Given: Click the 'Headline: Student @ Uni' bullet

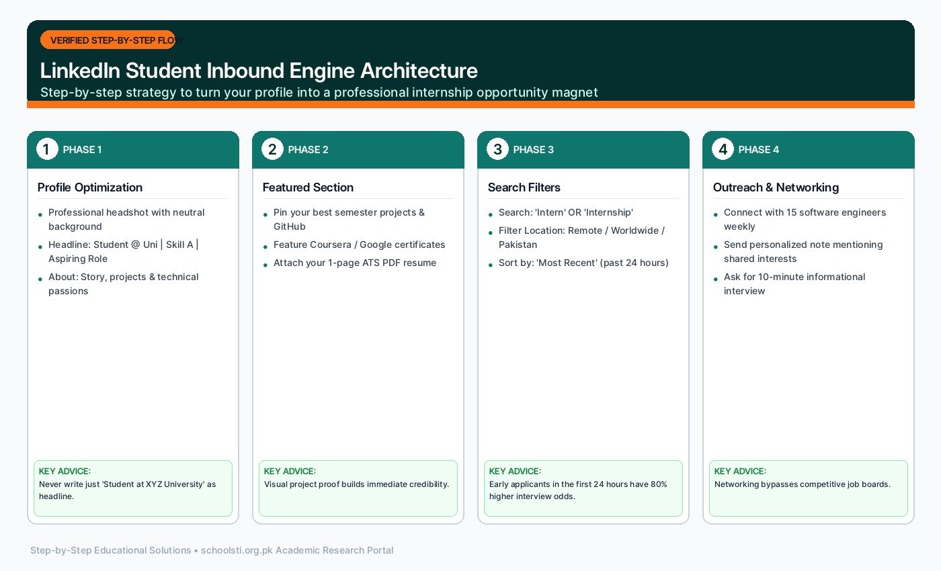Looking at the screenshot, I should point(124,252).
